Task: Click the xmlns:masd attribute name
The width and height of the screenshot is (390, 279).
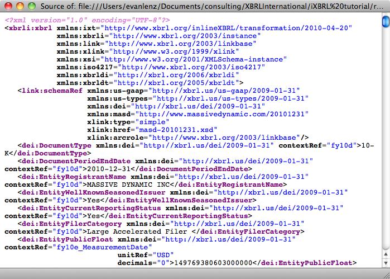Action: [x=109, y=114]
